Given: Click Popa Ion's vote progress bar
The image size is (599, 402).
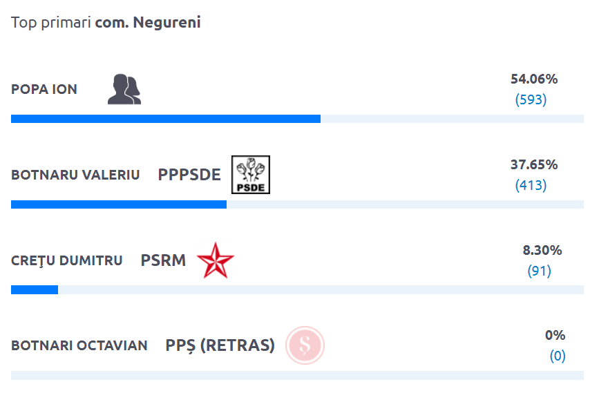Looking at the screenshot, I should [297, 119].
